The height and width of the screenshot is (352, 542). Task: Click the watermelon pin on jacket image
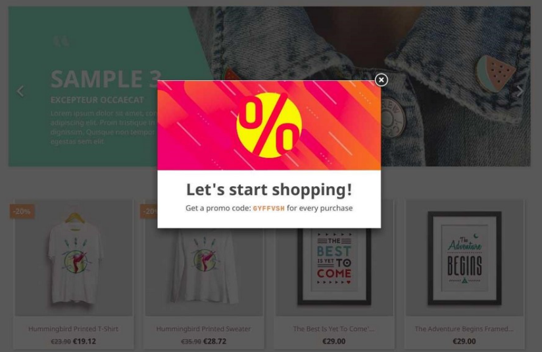click(495, 74)
